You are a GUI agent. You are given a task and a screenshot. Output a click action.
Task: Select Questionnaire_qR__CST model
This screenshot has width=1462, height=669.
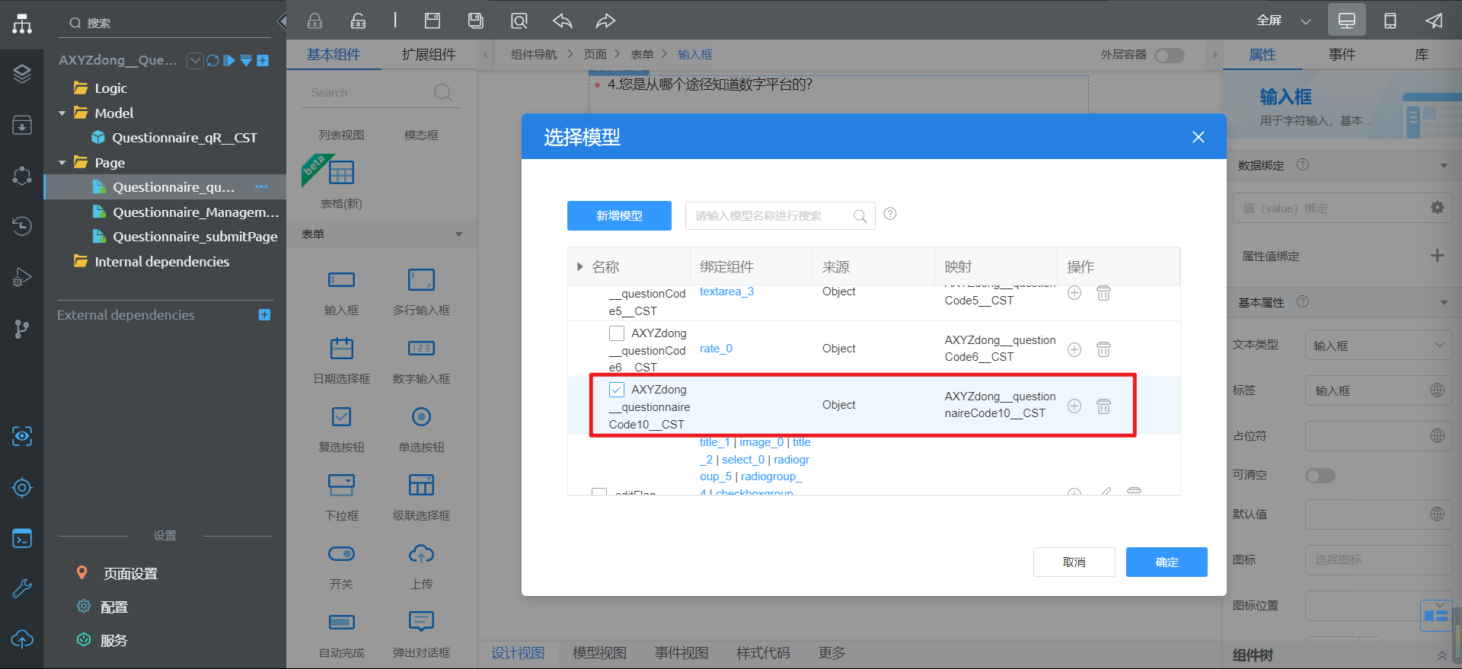coord(184,138)
